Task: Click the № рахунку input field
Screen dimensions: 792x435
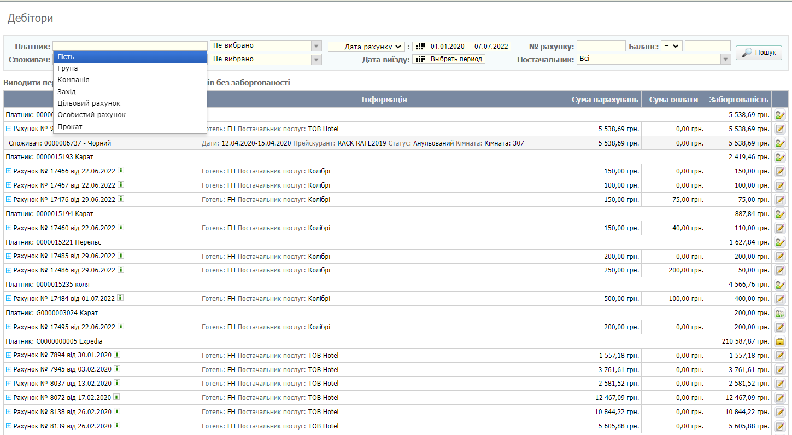Action: pyautogui.click(x=601, y=47)
